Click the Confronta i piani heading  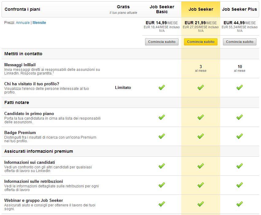click(x=22, y=9)
